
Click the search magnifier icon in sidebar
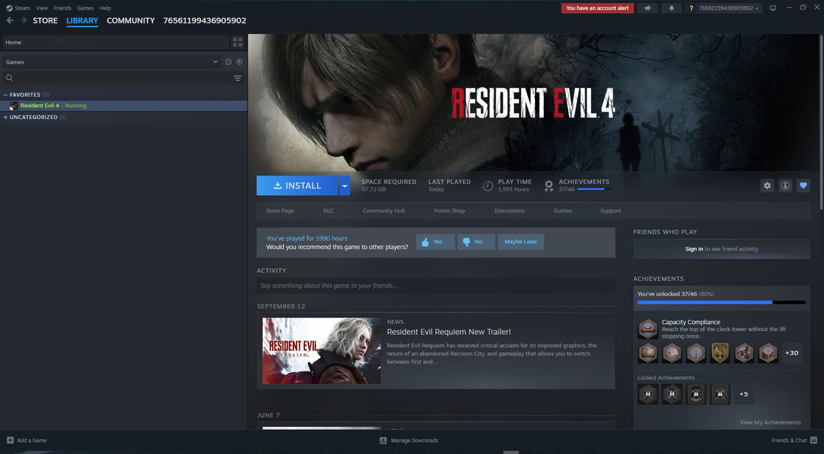coord(9,78)
